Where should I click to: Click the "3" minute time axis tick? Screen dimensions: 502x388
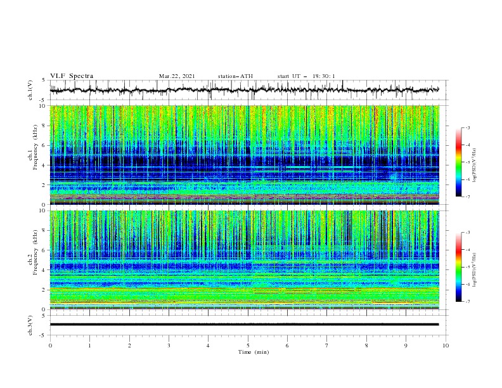[x=169, y=346]
